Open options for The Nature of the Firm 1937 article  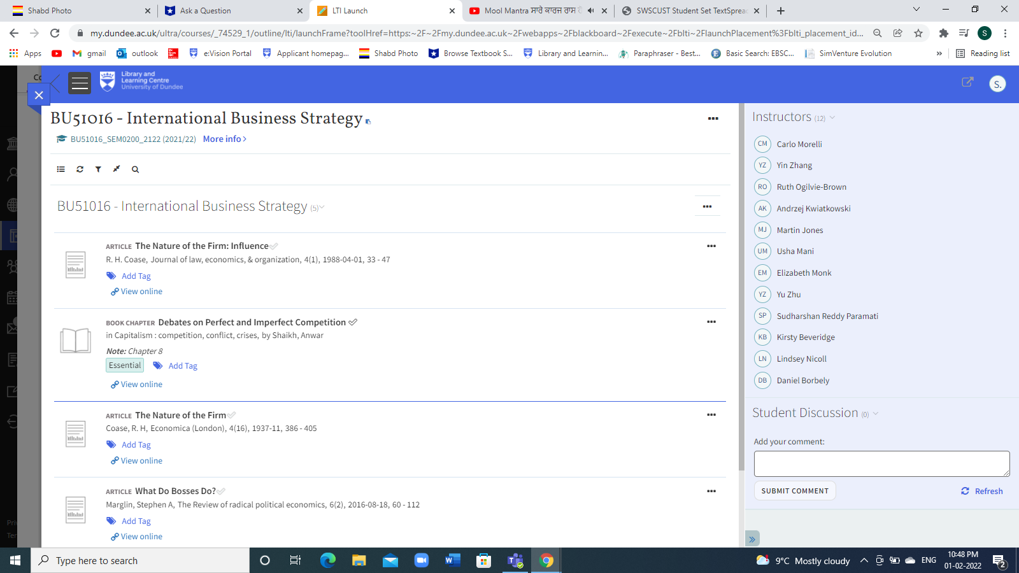pyautogui.click(x=711, y=414)
